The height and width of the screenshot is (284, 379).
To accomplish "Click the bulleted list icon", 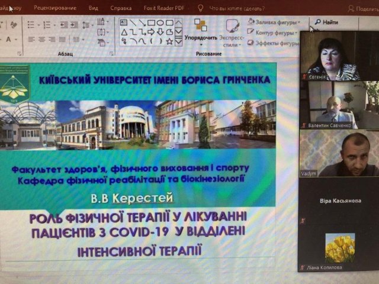I will pyautogui.click(x=32, y=25).
